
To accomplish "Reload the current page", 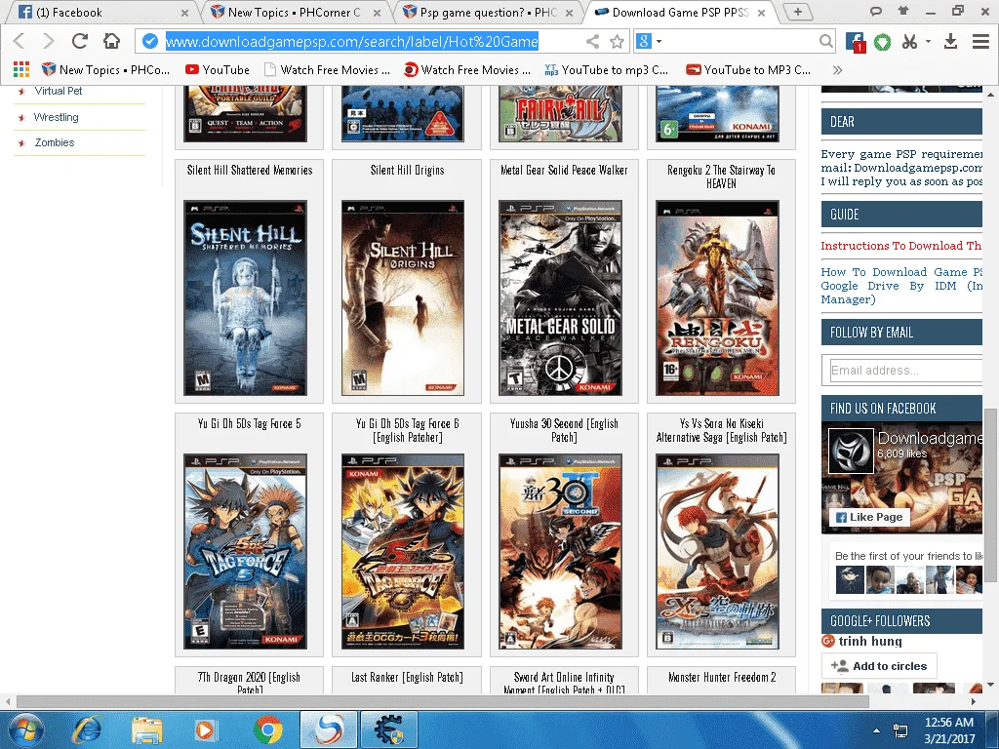I will click(x=80, y=41).
